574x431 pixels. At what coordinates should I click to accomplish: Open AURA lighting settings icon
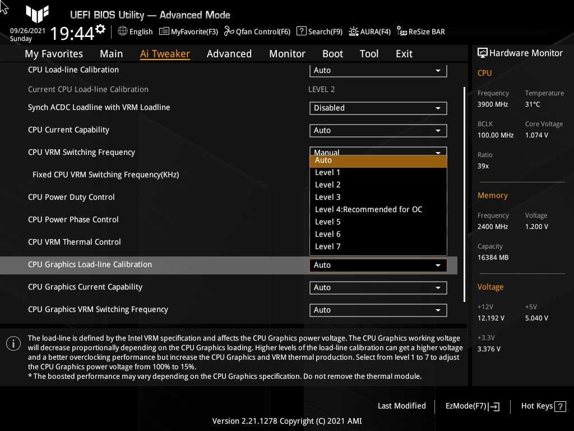[369, 31]
